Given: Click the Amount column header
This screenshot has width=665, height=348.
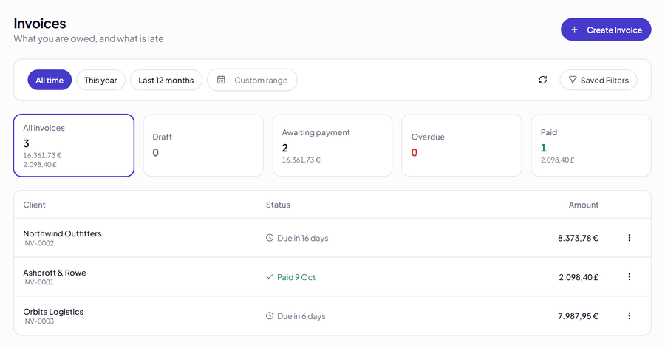Looking at the screenshot, I should [584, 205].
